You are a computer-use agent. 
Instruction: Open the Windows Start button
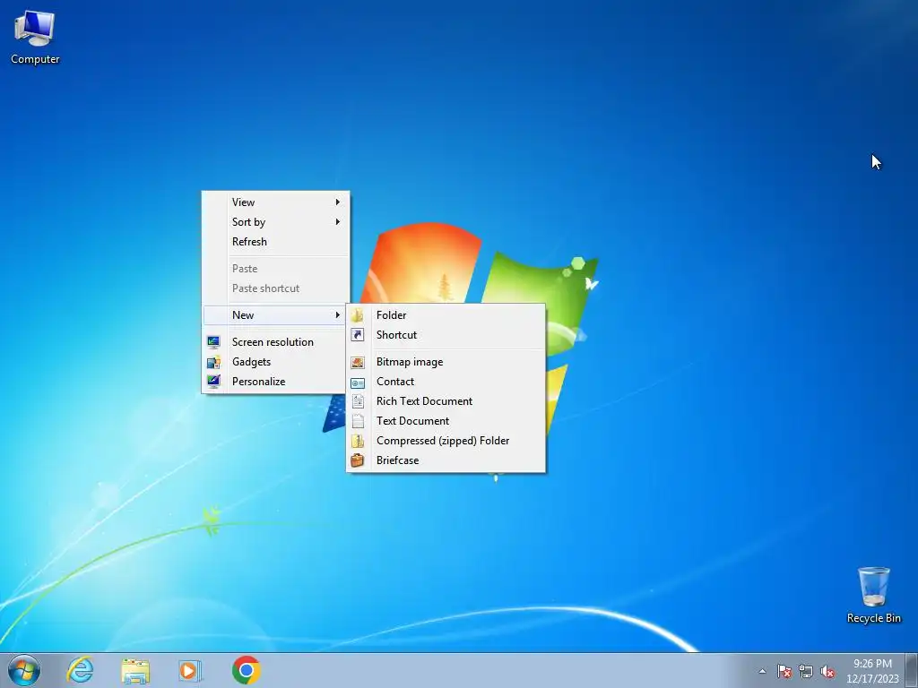24,670
